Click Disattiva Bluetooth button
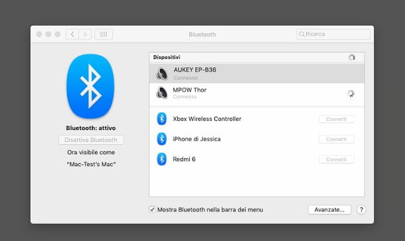 pyautogui.click(x=91, y=140)
